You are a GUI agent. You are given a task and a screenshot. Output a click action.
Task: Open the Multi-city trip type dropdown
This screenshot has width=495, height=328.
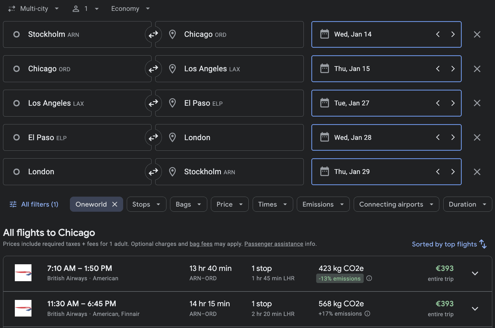coord(34,9)
